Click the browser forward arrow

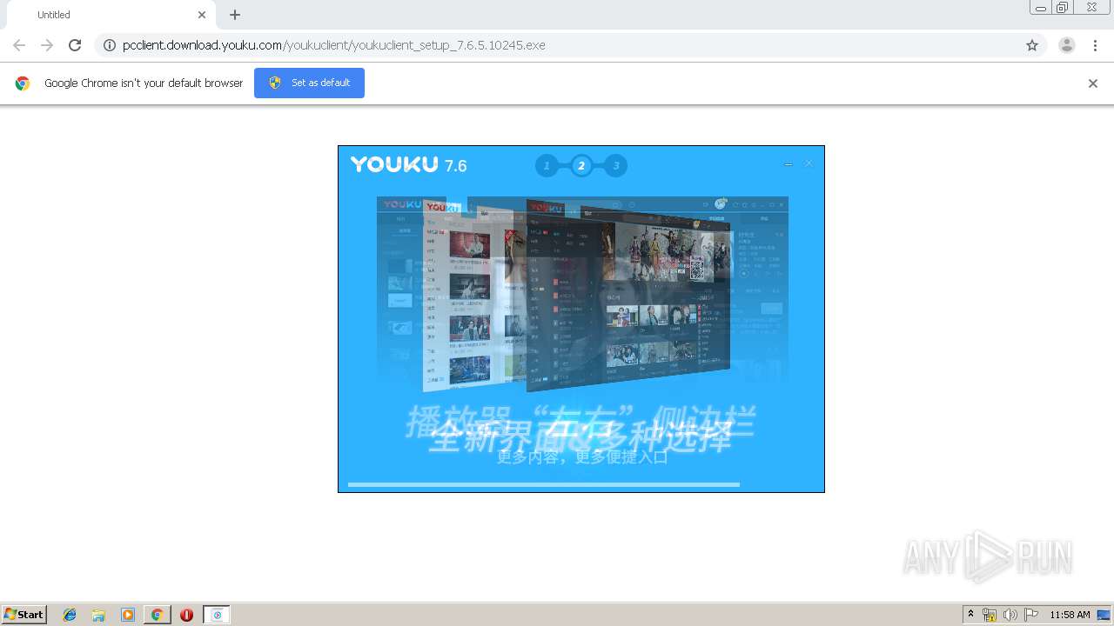(47, 45)
